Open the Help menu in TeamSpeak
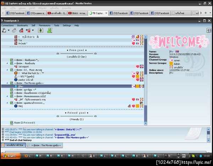This screenshot has height=166, width=213. pos(77,25)
